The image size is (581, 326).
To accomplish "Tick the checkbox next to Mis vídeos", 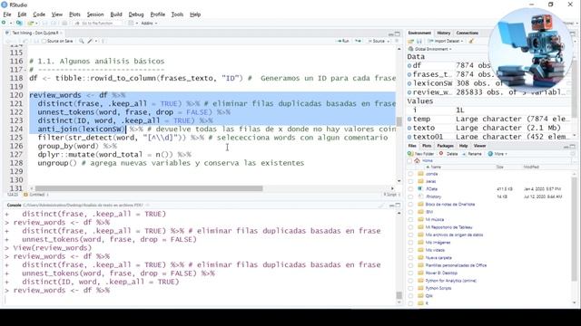I will coord(410,250).
